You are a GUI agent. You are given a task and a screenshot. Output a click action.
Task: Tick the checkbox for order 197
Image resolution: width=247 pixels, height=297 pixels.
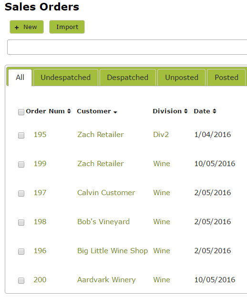click(21, 193)
